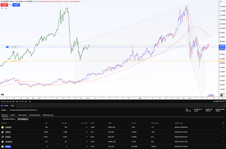This screenshot has width=226, height=149.
Task: Close the XAGUSD position row
Action: [223, 147]
